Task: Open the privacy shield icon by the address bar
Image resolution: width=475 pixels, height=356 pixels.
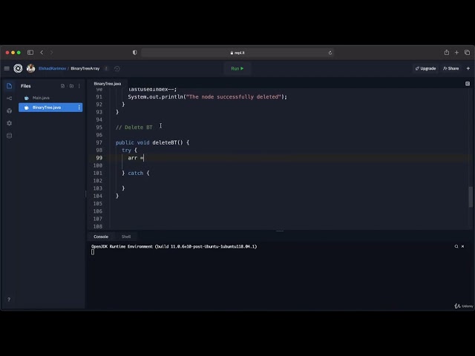Action: [135, 53]
